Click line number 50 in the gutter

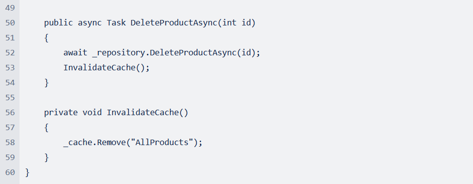click(10, 23)
